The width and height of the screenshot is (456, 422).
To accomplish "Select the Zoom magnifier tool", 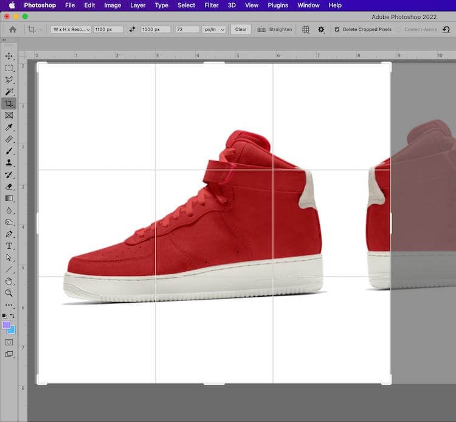I will point(9,293).
